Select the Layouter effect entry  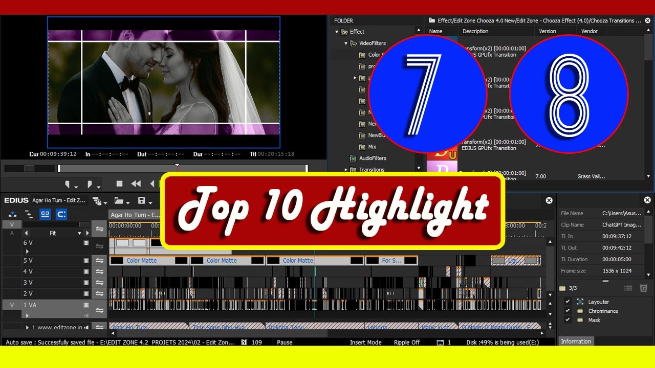coord(598,302)
